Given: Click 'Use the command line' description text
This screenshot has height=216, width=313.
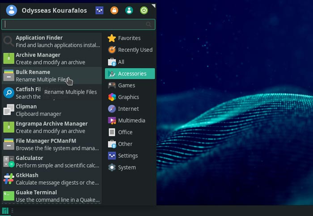Looking at the screenshot, I should (58, 200).
